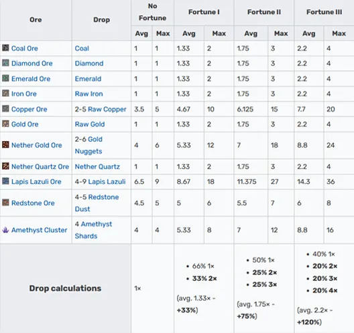
Task: Open the Amethyst Shards link
Action: (93, 230)
